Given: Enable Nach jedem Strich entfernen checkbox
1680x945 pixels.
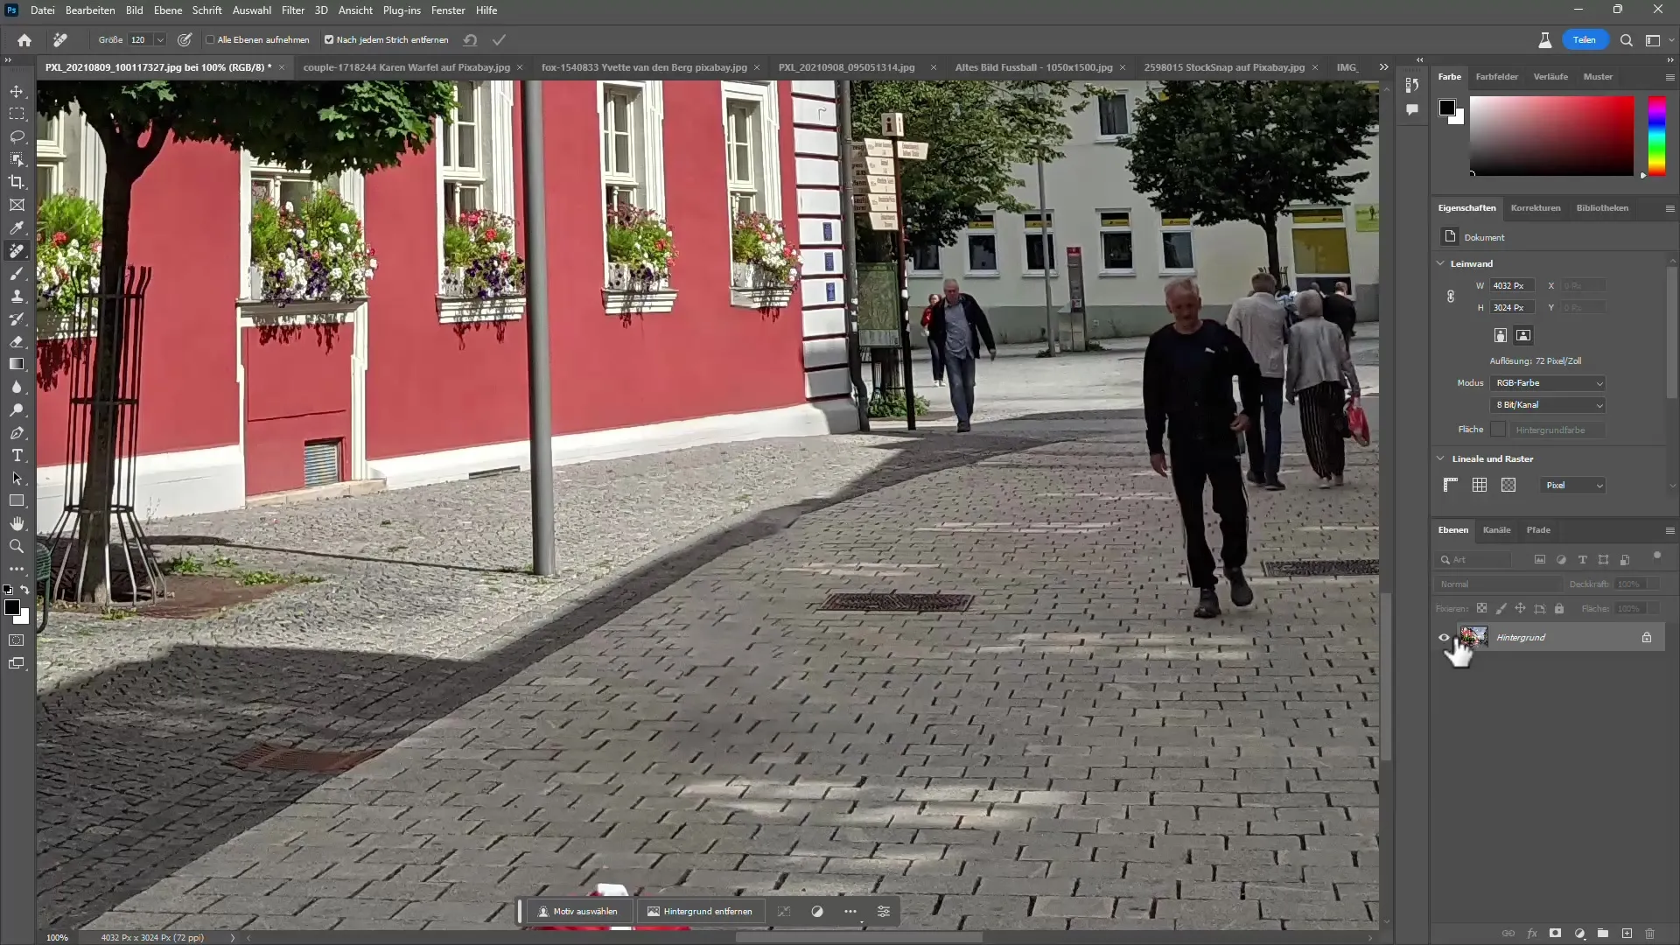Looking at the screenshot, I should pos(329,39).
